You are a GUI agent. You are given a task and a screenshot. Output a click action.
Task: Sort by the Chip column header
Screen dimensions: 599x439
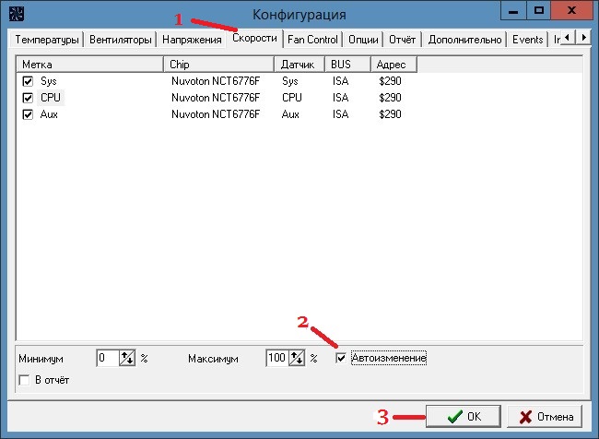pyautogui.click(x=219, y=65)
